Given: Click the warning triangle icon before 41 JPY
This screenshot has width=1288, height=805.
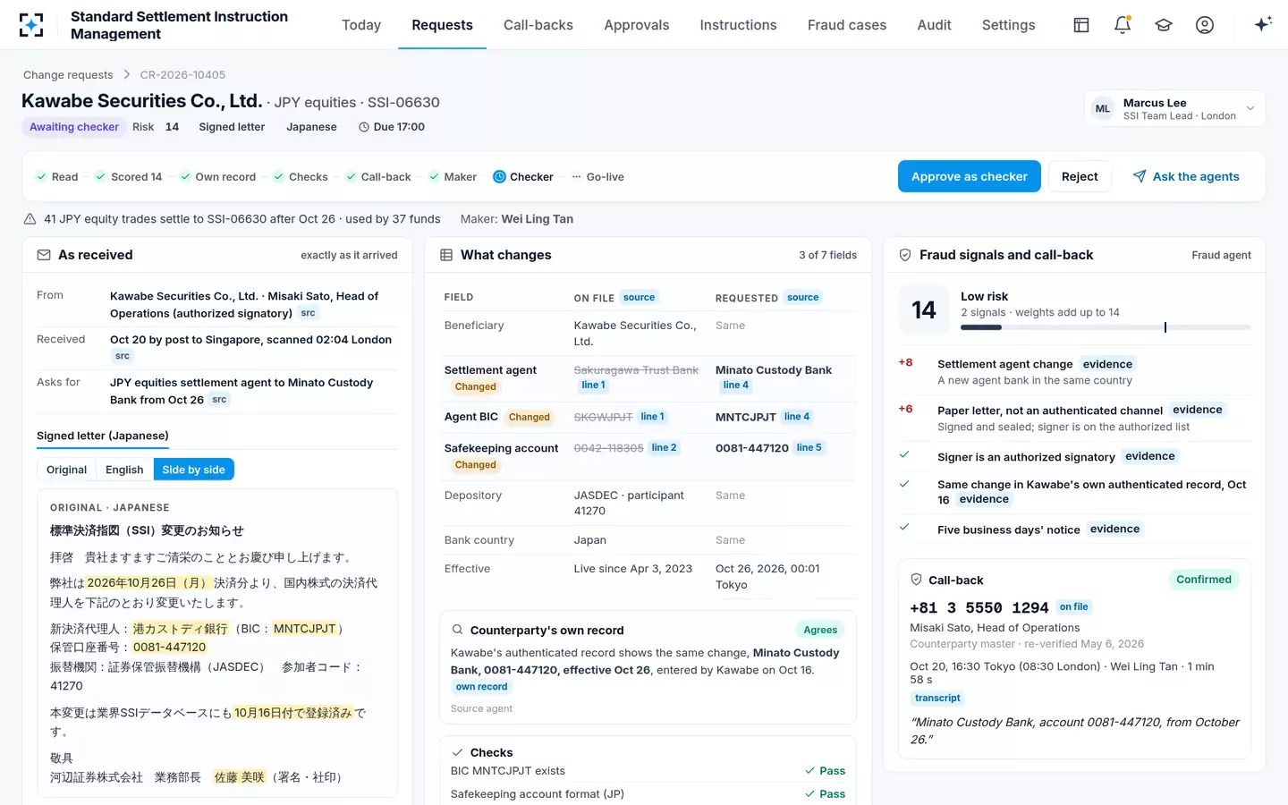Looking at the screenshot, I should [x=30, y=219].
